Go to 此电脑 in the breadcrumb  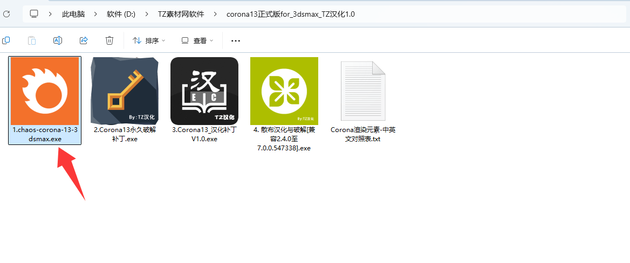73,14
